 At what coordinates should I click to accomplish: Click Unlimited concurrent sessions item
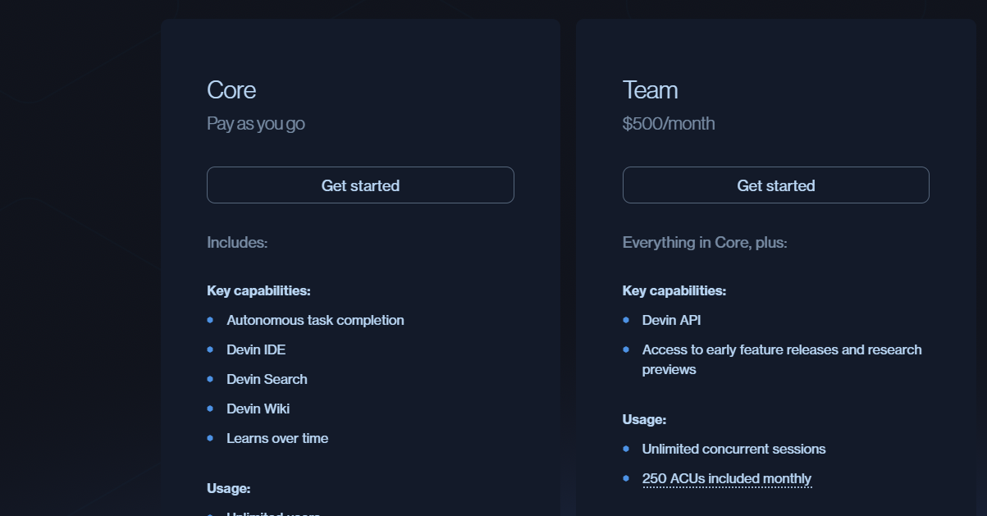coord(733,449)
